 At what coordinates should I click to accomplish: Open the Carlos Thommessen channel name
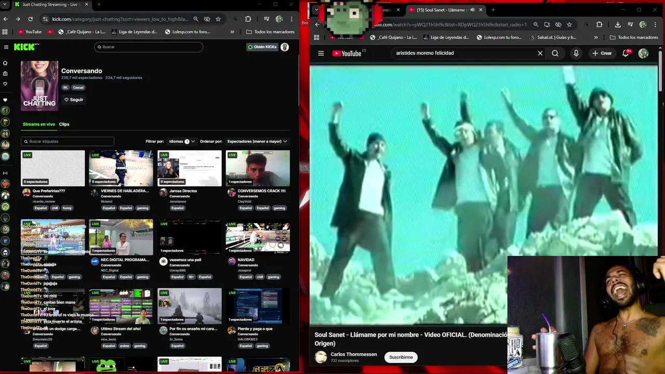click(354, 354)
